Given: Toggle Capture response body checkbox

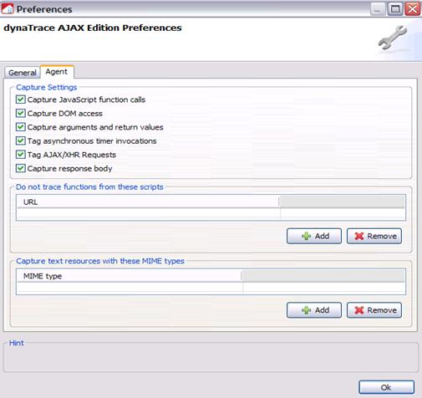Looking at the screenshot, I should (21, 168).
